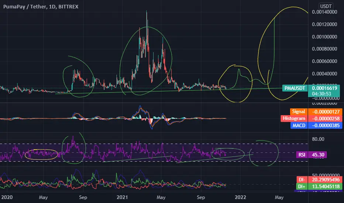Click the 0.00100000 price axis label
The width and height of the screenshot is (344, 203).
324,37
